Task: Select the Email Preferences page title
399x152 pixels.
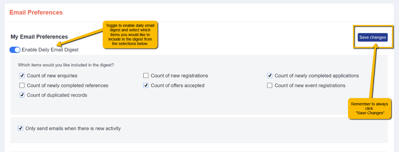Action: click(x=36, y=13)
